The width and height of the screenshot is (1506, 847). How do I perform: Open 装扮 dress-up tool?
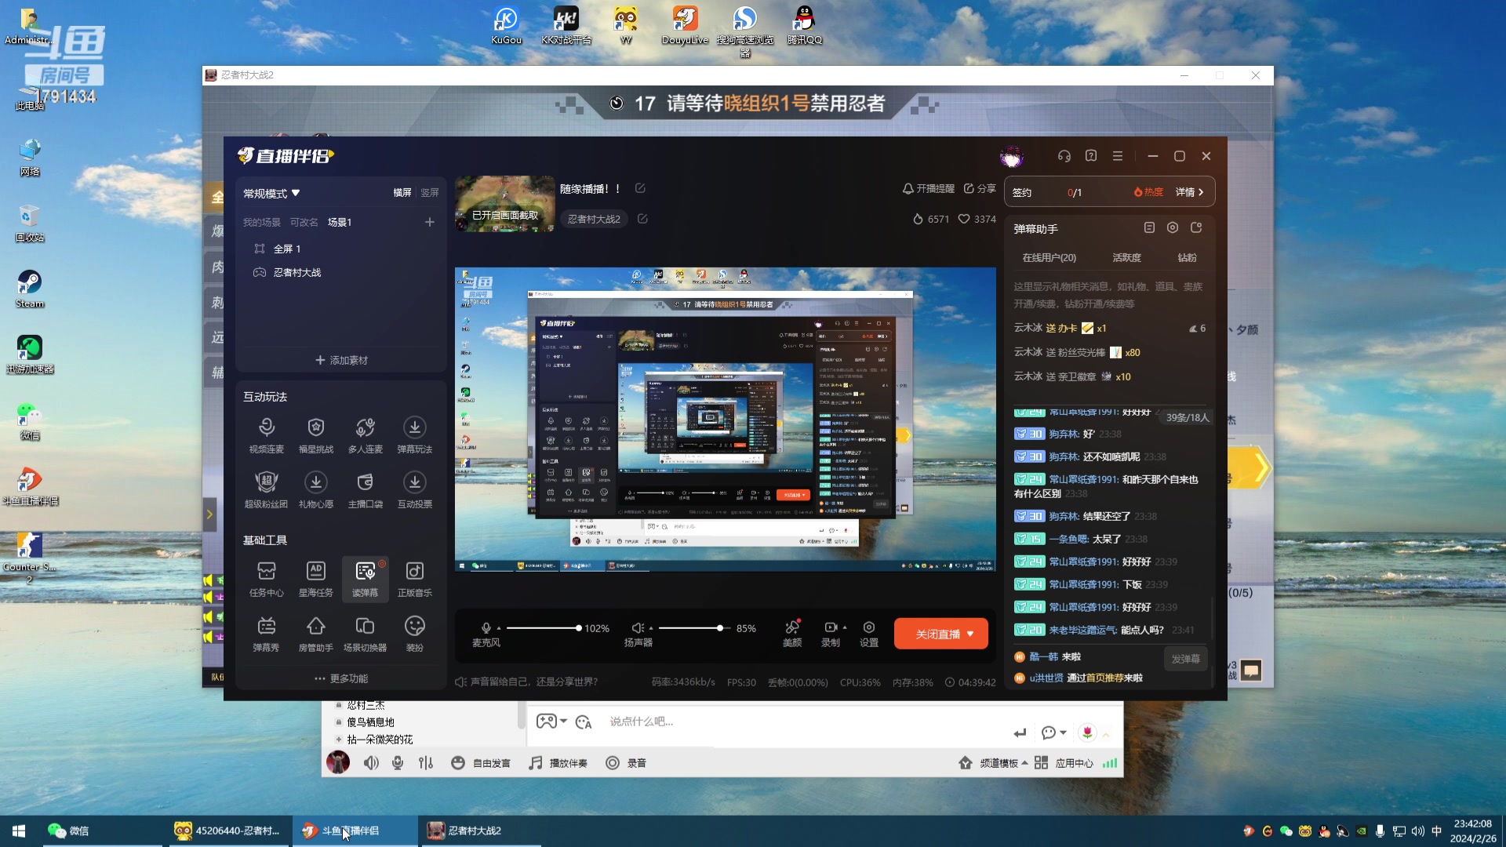[415, 634]
